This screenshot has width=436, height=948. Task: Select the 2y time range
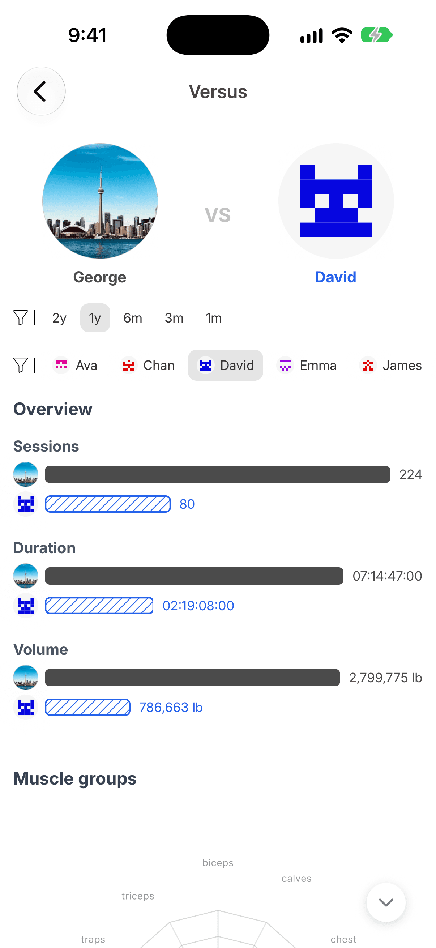[x=59, y=317]
